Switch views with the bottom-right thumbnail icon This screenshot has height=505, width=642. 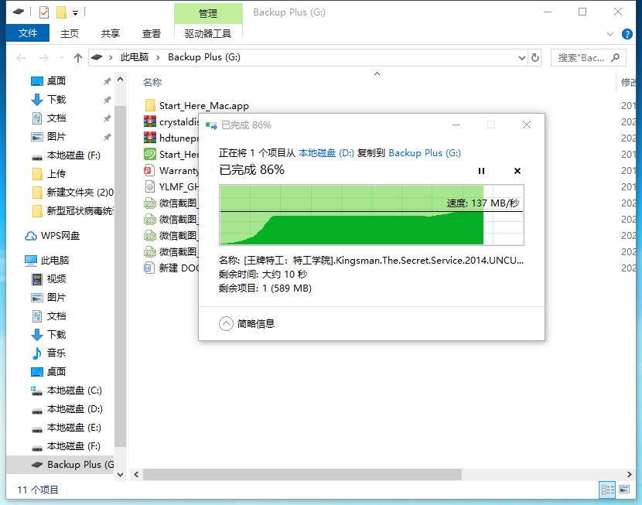(x=624, y=490)
